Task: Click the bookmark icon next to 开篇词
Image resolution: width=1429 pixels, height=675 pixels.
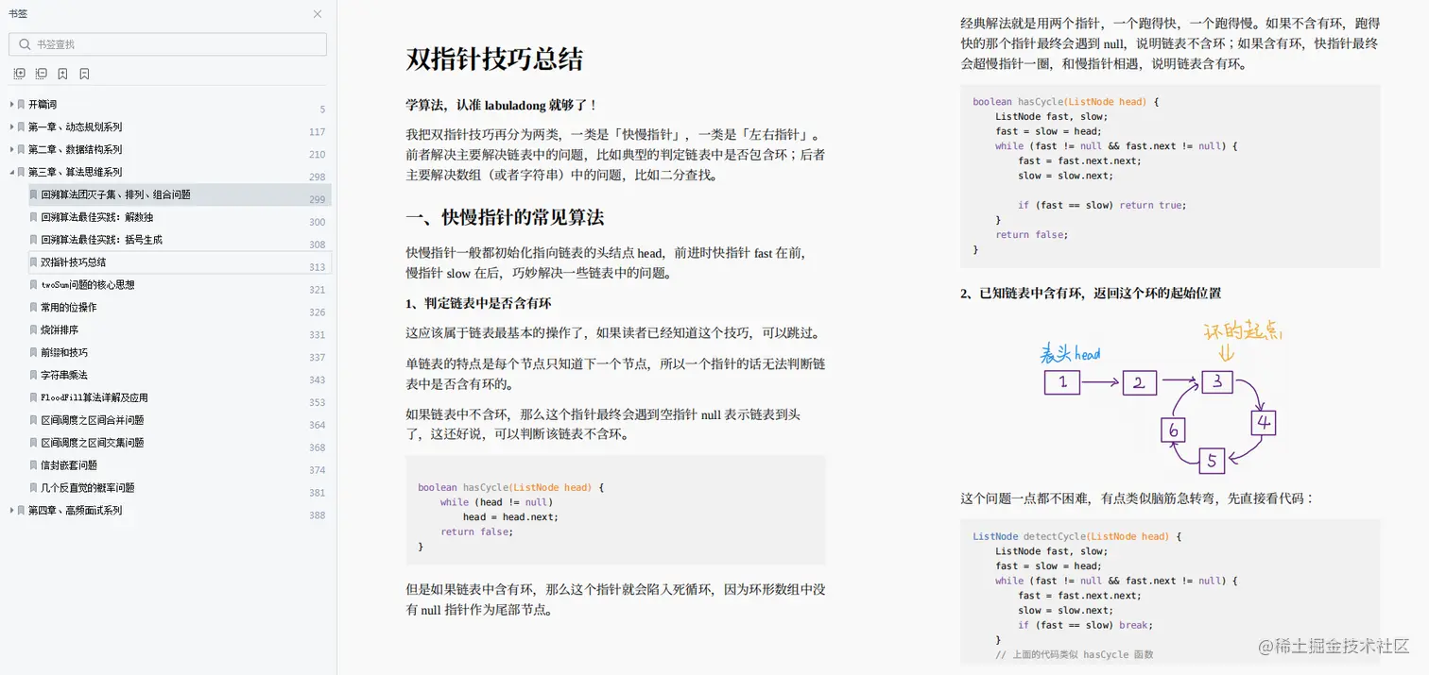Action: point(21,104)
